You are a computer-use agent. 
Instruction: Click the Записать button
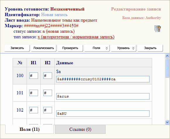tap(17, 48)
